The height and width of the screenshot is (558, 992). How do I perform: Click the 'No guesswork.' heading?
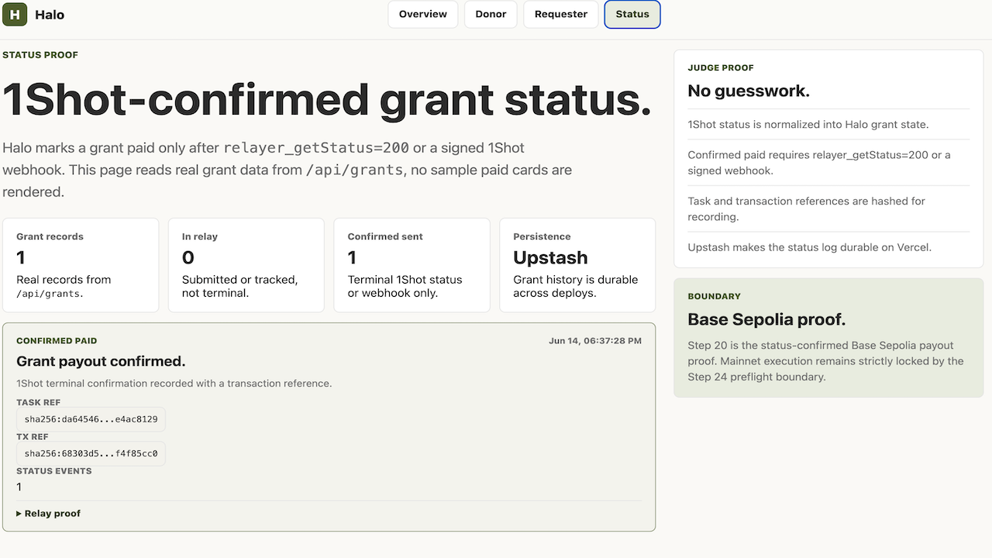(x=749, y=91)
